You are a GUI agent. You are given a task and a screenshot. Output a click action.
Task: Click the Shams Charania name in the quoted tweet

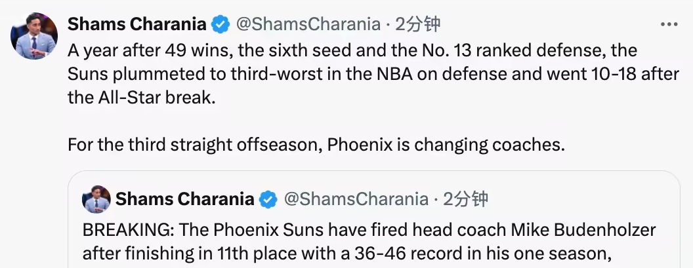pos(184,199)
